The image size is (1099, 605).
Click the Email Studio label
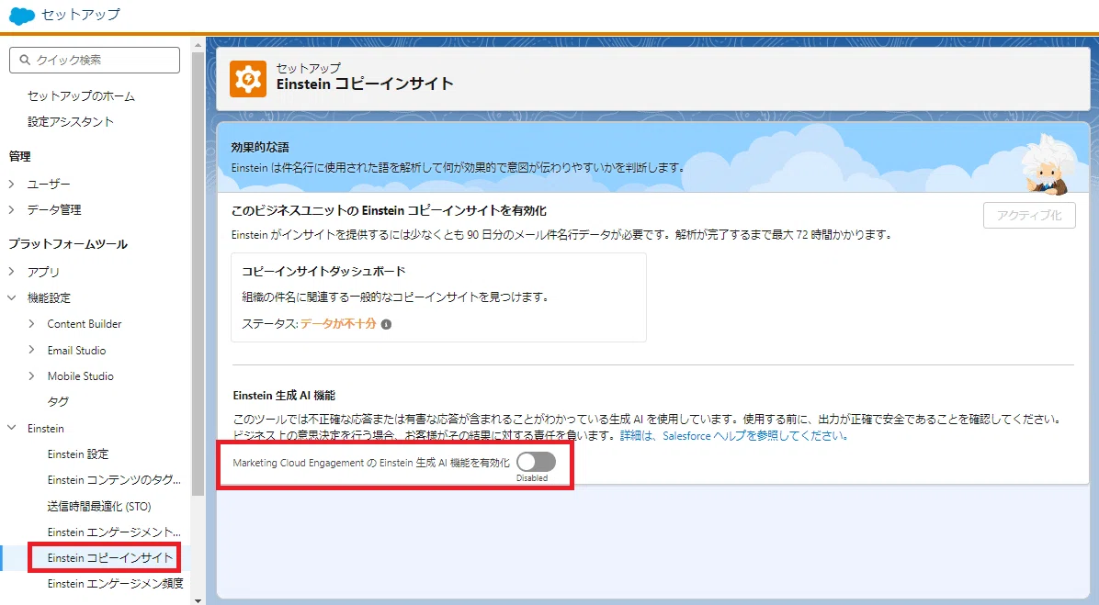coord(77,350)
